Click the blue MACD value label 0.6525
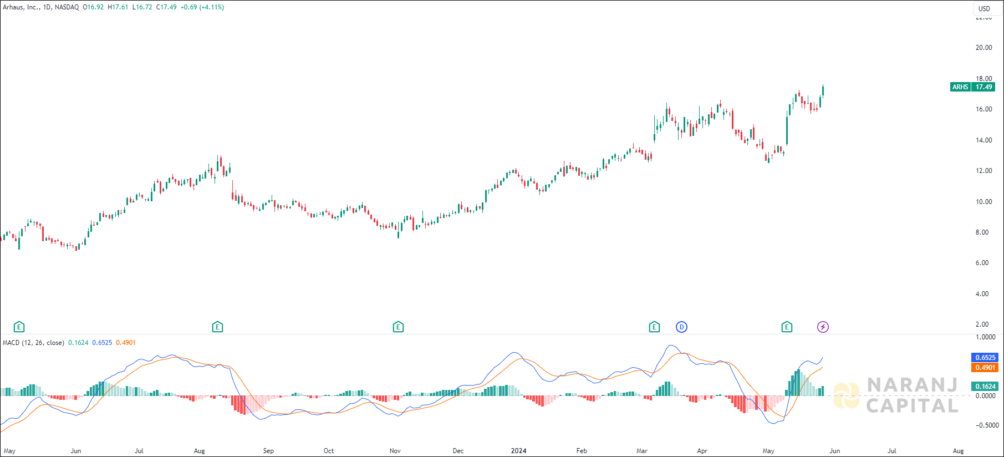Screen dimensions: 1004x457 [985, 358]
